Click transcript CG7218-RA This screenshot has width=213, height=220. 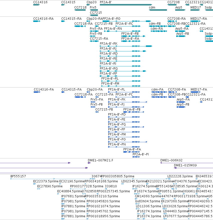coord(84,24)
